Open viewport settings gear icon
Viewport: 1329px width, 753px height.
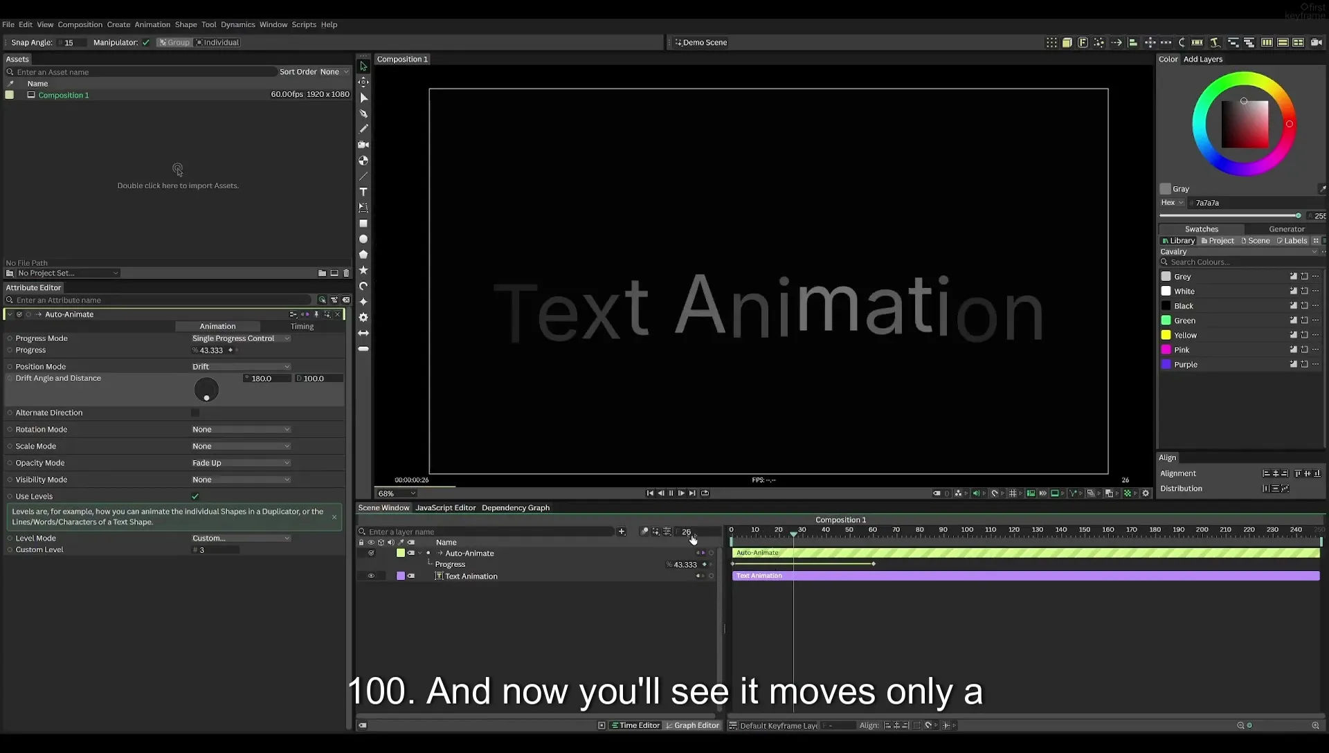pos(1146,493)
